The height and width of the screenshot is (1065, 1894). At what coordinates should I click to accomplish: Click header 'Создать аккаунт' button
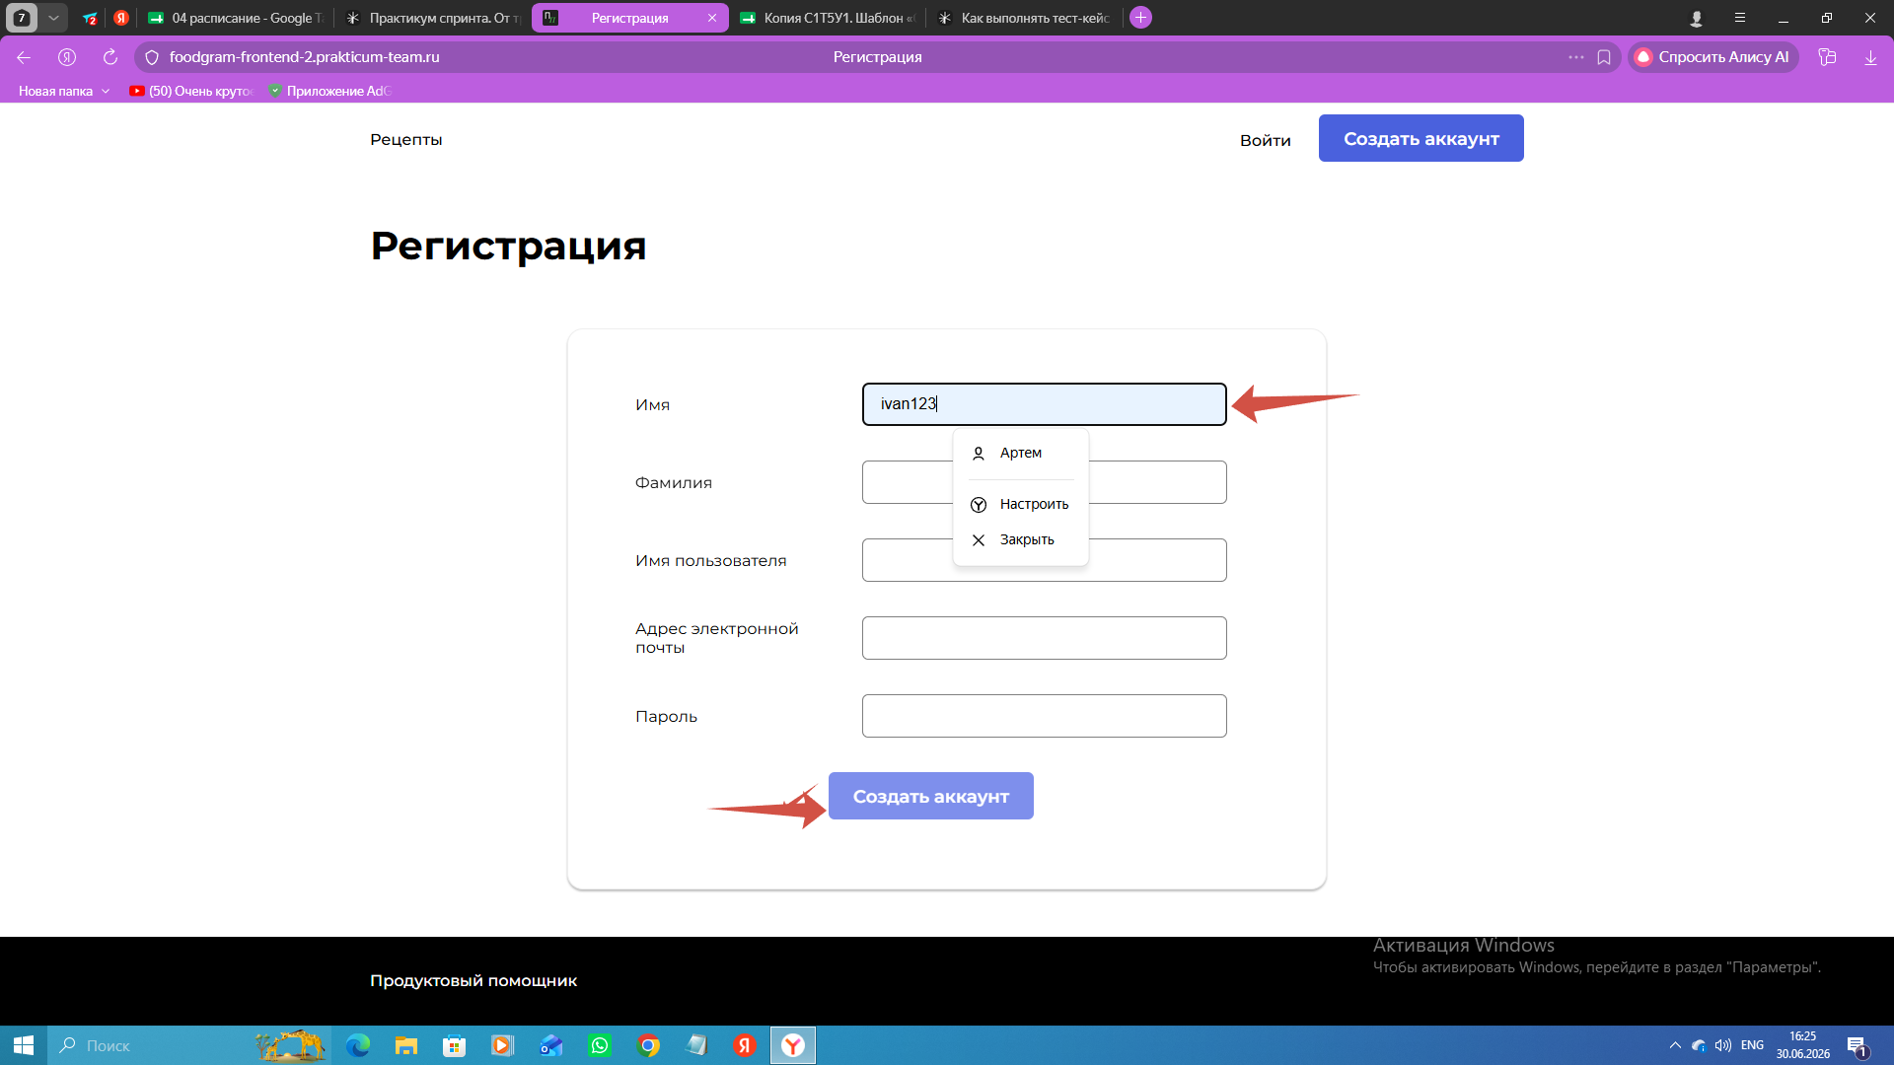click(x=1420, y=138)
